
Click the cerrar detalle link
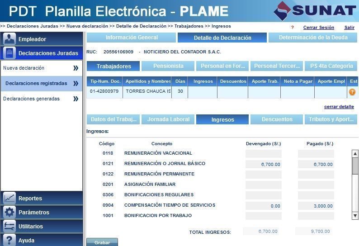[x=339, y=107]
